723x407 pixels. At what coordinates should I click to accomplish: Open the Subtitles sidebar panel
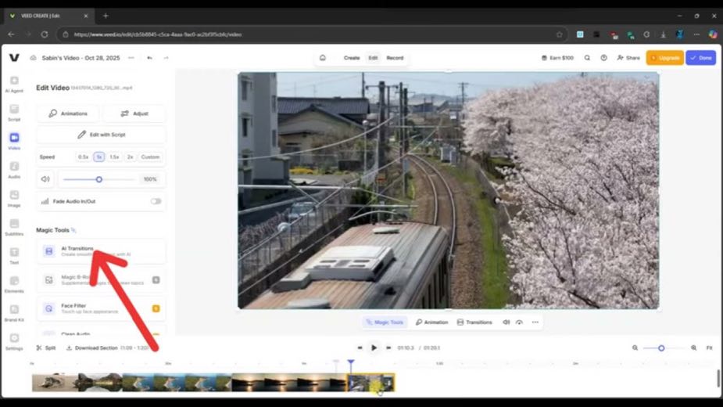[14, 227]
